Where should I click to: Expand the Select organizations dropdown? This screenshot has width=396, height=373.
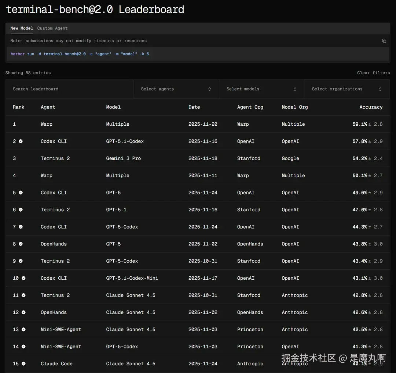pos(347,89)
